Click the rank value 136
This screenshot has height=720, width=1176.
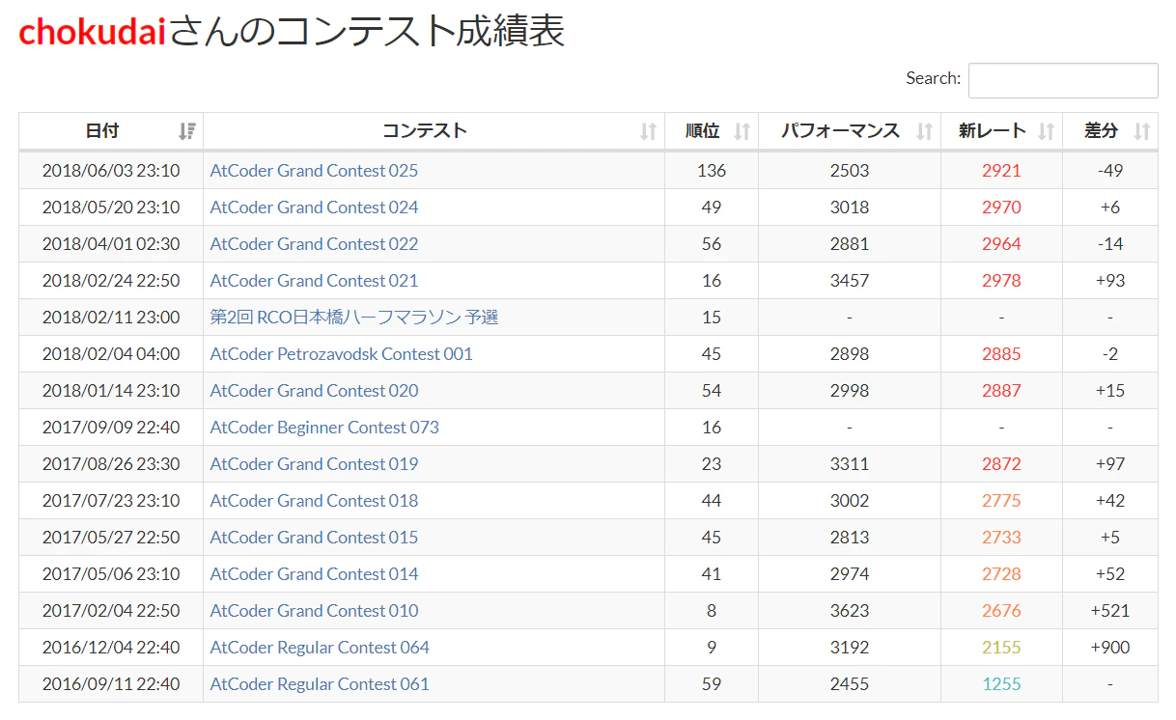pyautogui.click(x=712, y=171)
